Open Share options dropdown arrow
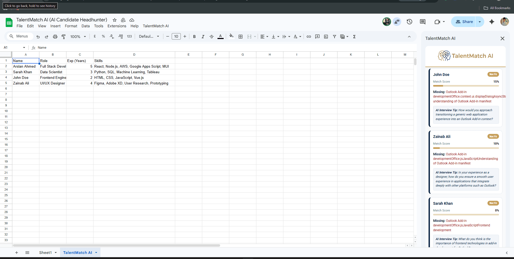 point(480,22)
